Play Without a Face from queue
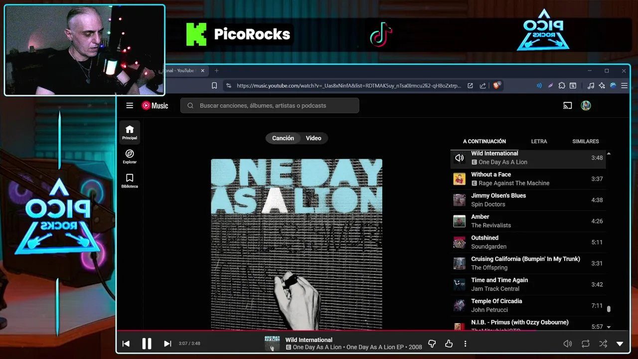Viewport: 638px width, 359px height. pyautogui.click(x=528, y=179)
